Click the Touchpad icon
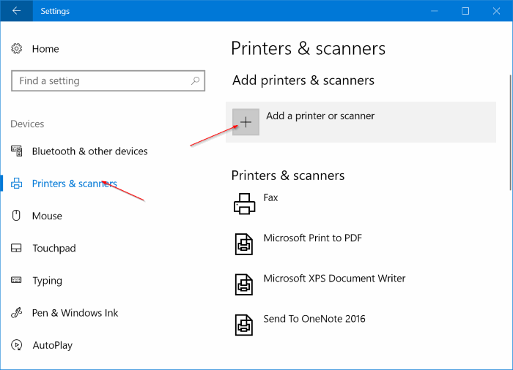The image size is (513, 370). [16, 248]
